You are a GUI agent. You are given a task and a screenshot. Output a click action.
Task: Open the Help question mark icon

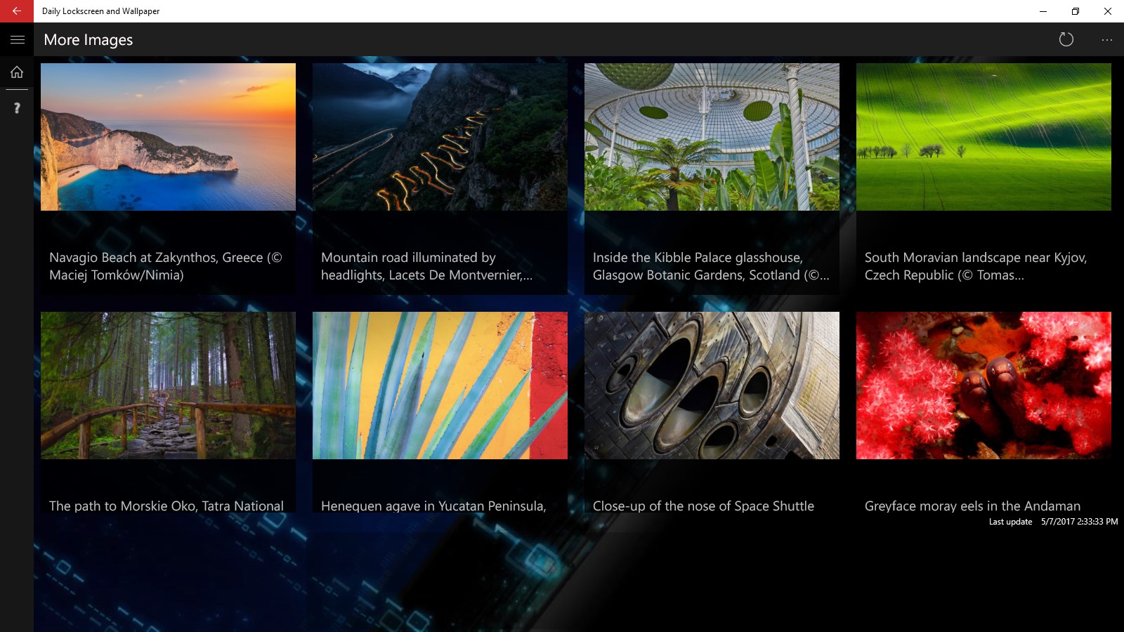(x=17, y=107)
